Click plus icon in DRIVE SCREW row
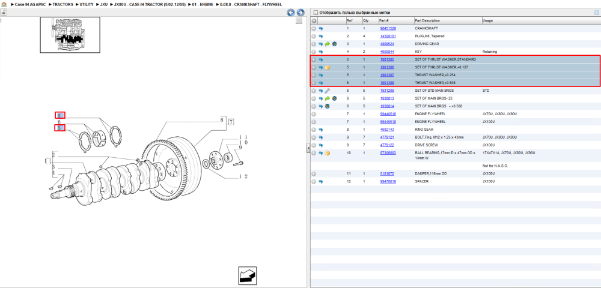 (x=314, y=145)
